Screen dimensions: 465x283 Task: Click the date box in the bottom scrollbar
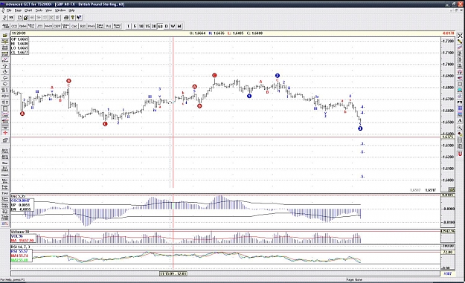tap(173, 273)
